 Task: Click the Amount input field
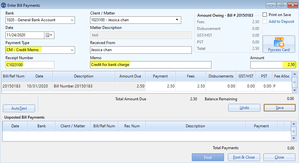(x=274, y=65)
